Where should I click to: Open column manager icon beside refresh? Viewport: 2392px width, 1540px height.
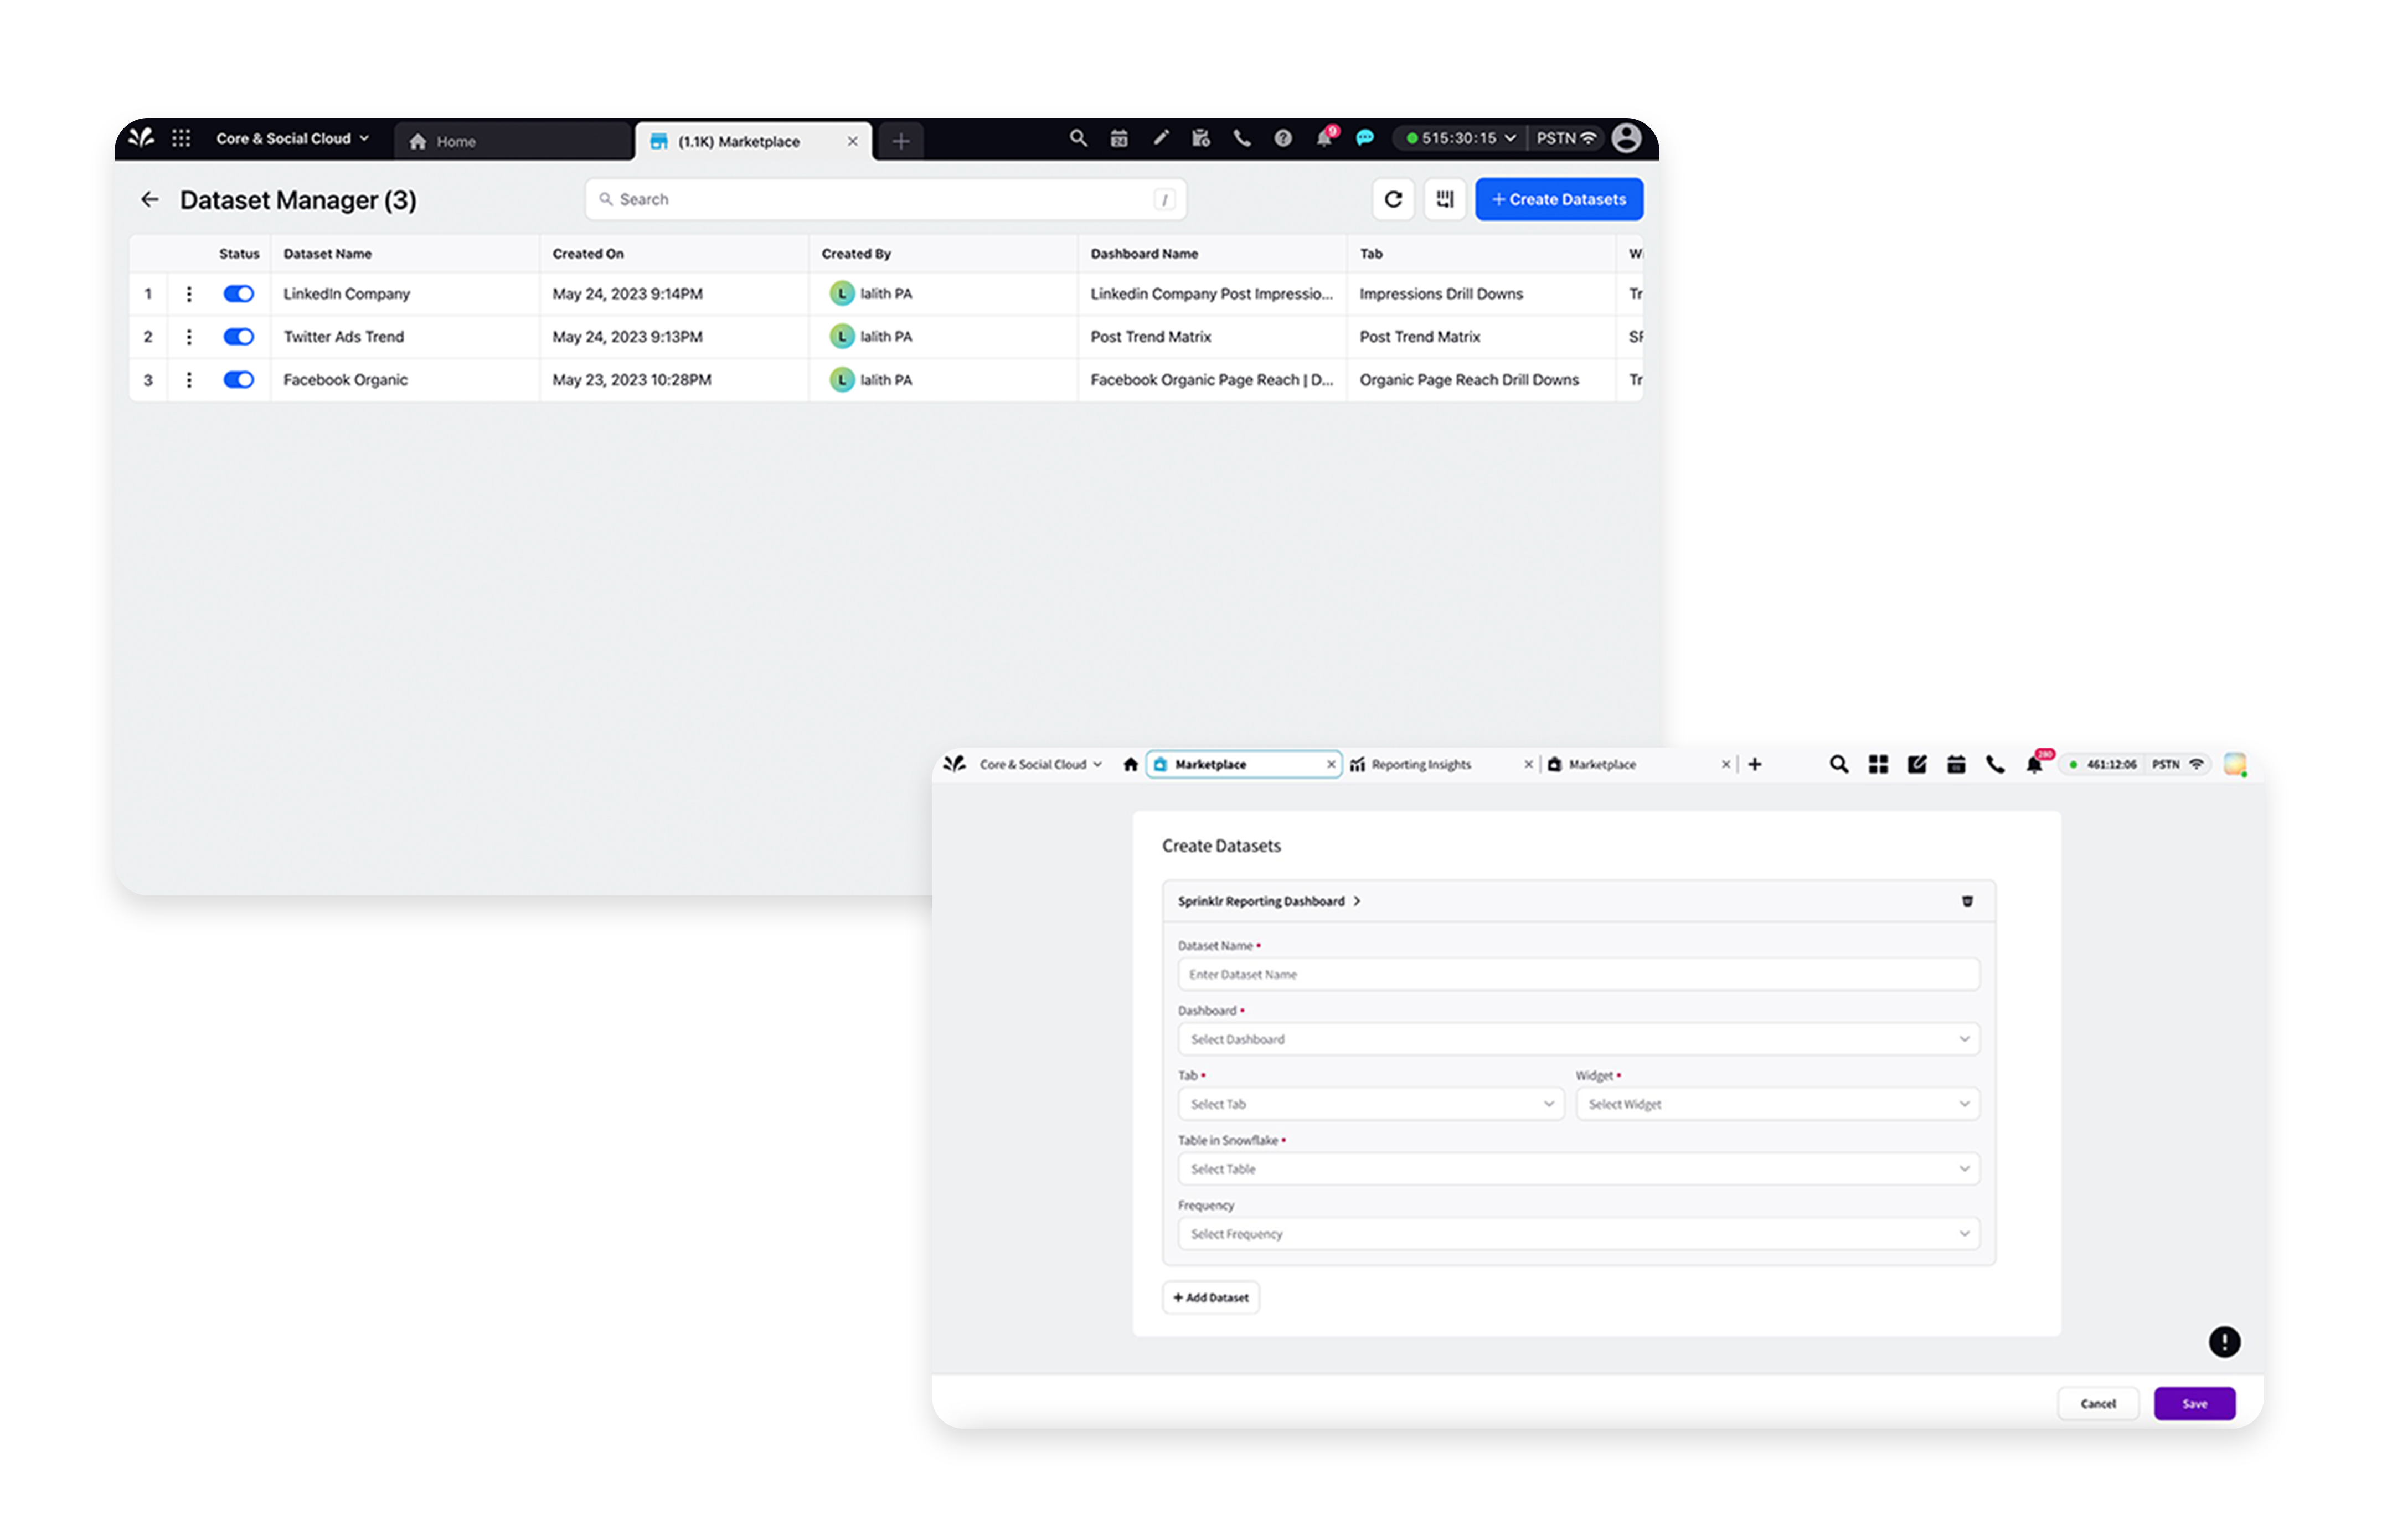(x=1445, y=199)
